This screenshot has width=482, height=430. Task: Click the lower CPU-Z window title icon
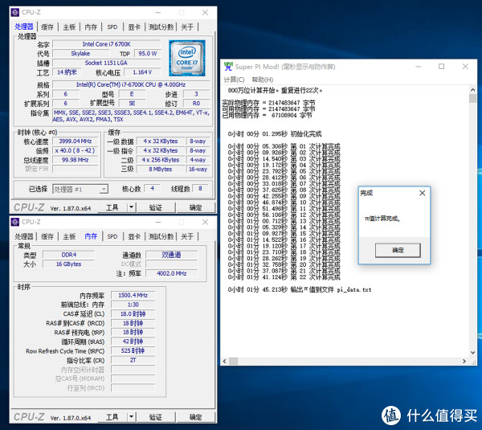(x=15, y=222)
